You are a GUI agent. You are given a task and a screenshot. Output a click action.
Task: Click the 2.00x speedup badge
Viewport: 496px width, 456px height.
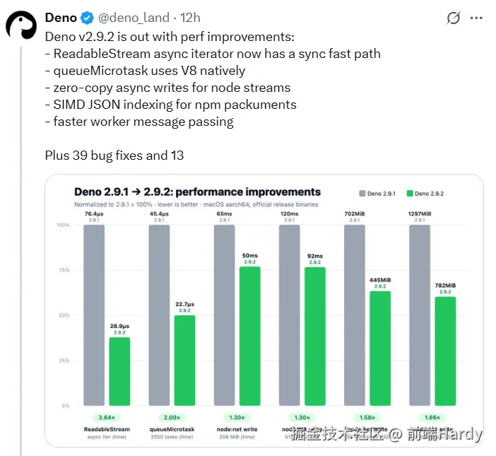[172, 417]
